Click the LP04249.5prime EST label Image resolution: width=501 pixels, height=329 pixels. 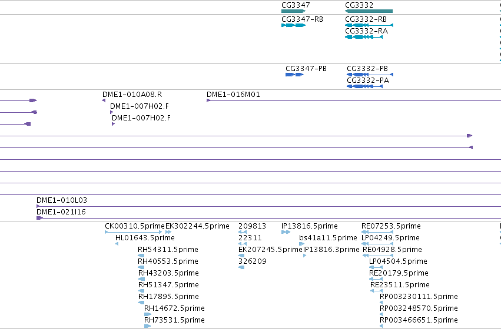coord(390,238)
